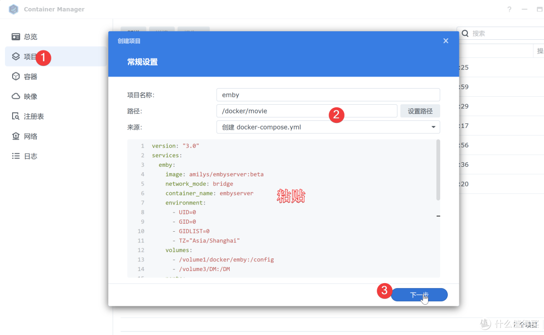
Task: Click the compose editor vertical scrollbar
Action: click(x=438, y=170)
